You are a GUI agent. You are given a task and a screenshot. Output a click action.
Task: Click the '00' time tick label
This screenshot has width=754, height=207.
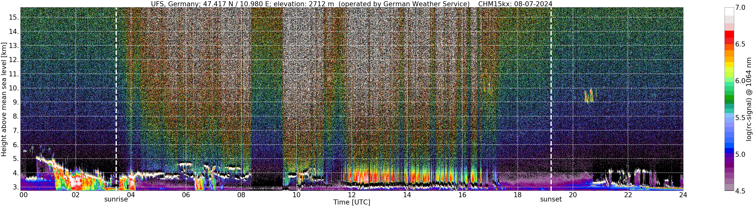tap(23, 195)
